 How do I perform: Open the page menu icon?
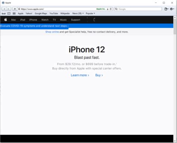[x=166, y=9]
